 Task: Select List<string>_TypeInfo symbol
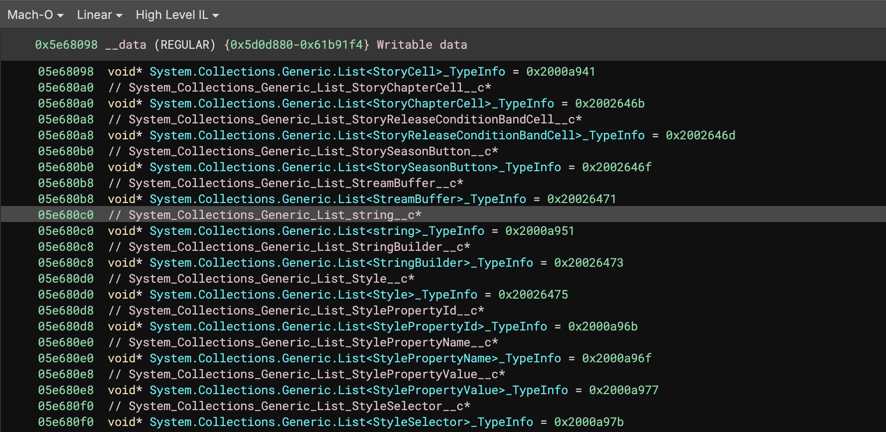(317, 231)
